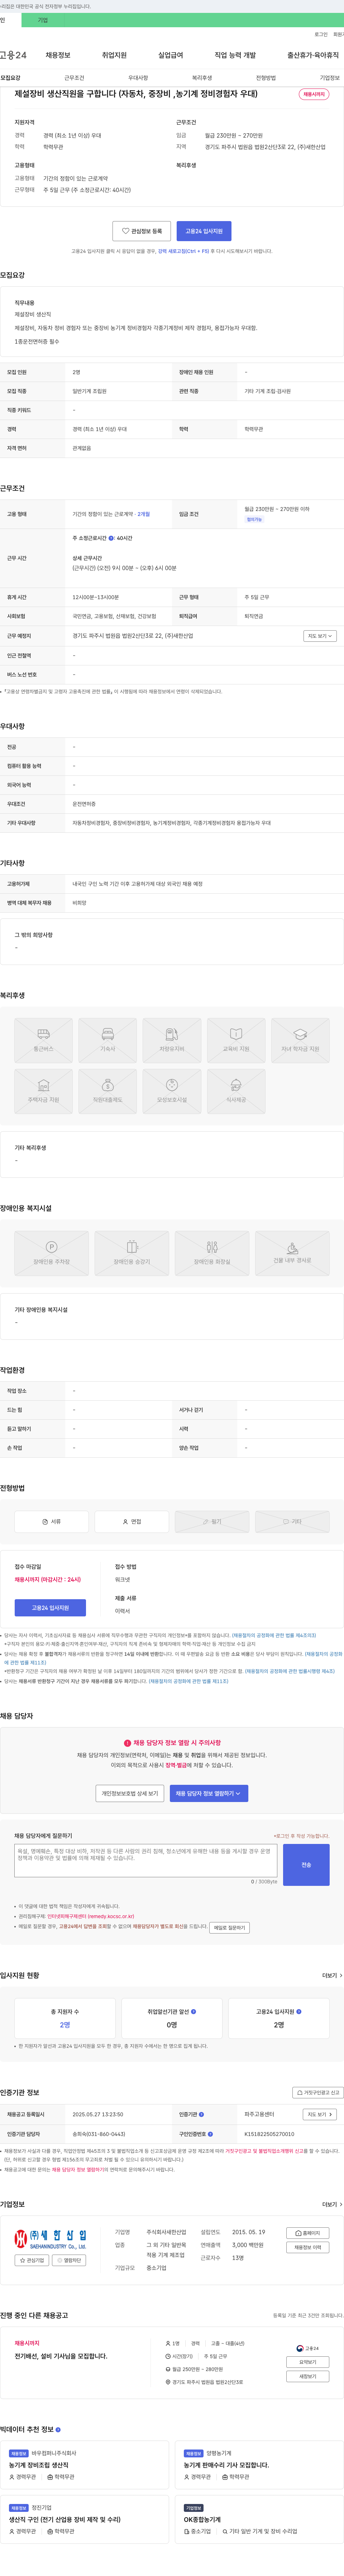The image size is (344, 2576).
Task: Click the 기숙사 welfare icon
Action: 107,1041
